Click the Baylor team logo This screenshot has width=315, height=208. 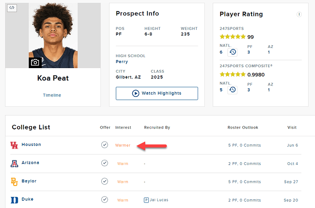coord(14,181)
